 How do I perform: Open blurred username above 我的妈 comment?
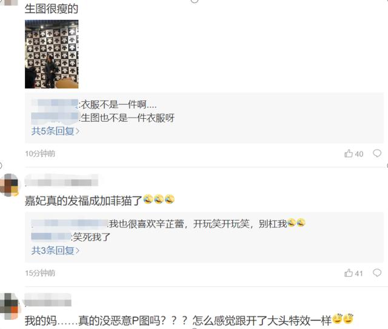48,300
